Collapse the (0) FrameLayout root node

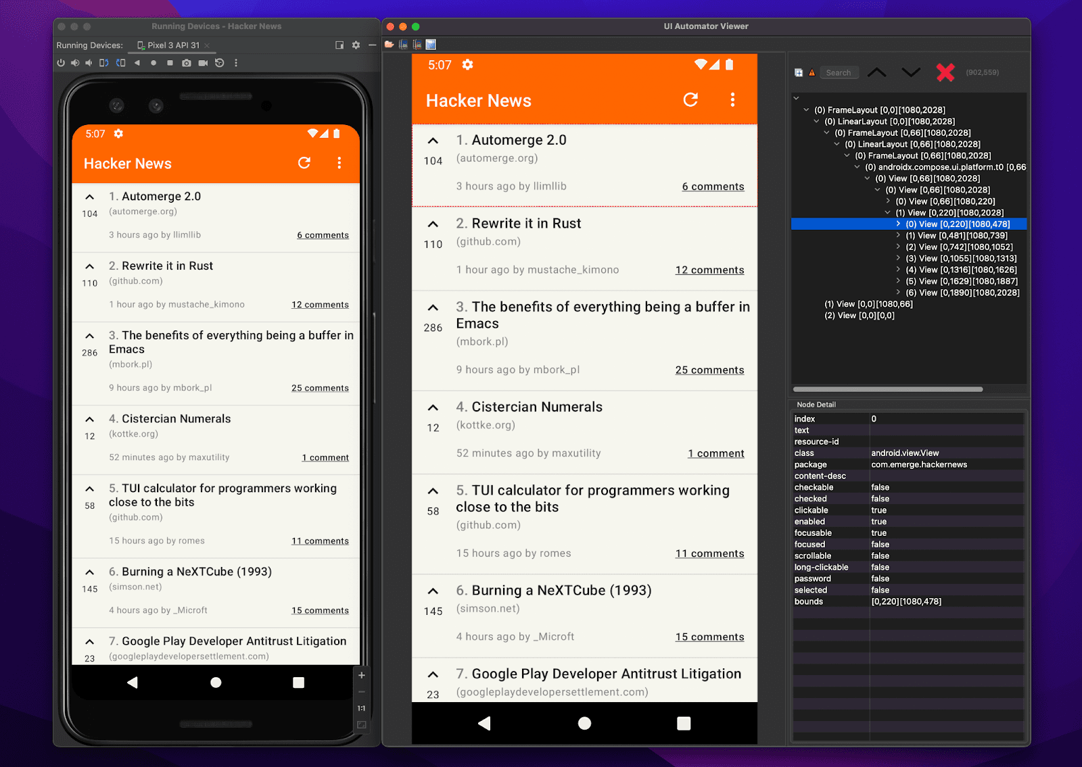(x=806, y=109)
